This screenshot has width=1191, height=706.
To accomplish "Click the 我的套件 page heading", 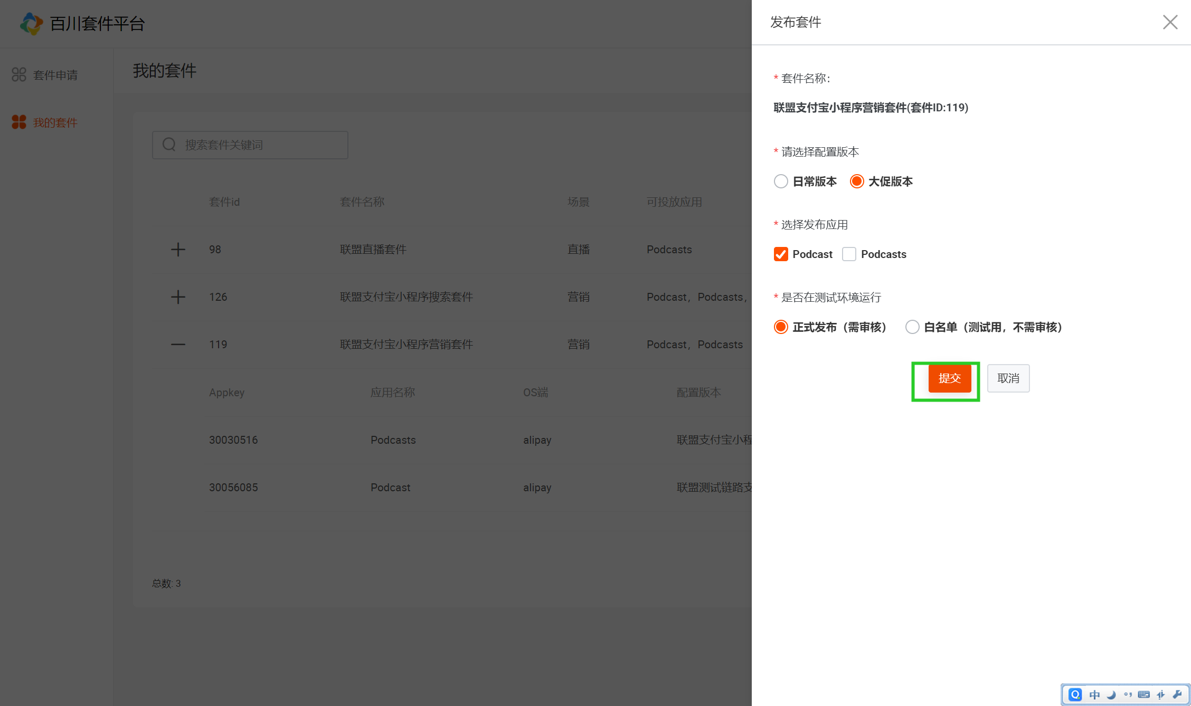I will [x=165, y=71].
